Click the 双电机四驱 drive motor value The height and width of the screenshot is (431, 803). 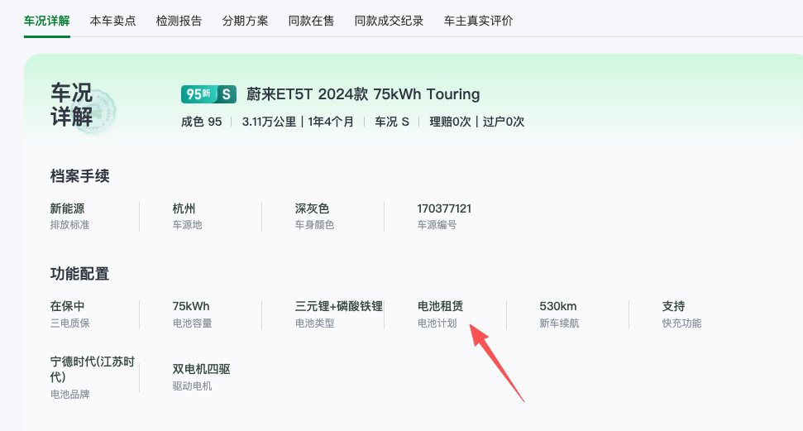point(201,369)
